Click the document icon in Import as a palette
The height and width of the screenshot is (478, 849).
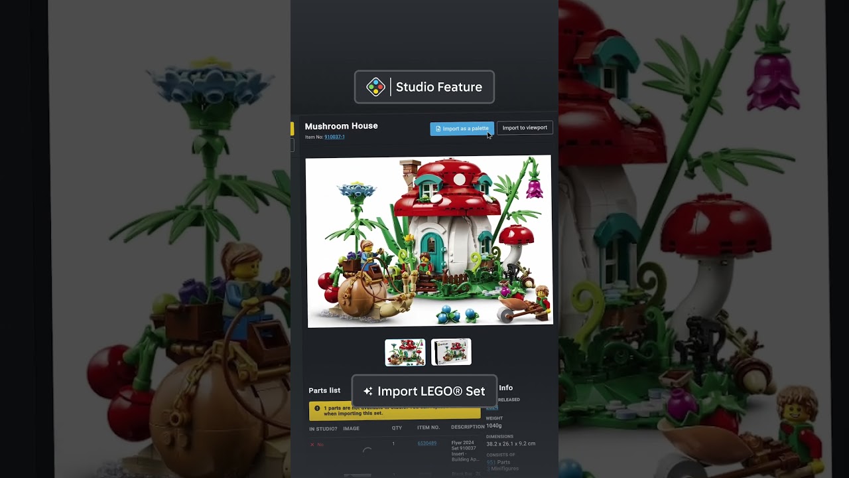438,129
